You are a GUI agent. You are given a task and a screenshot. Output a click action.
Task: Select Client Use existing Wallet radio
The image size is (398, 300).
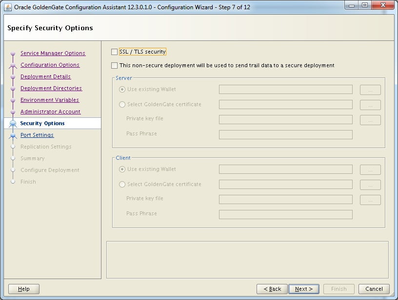[122, 169]
